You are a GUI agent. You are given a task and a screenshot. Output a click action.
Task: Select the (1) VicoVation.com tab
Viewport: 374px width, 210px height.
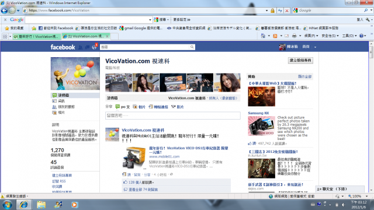pos(83,36)
